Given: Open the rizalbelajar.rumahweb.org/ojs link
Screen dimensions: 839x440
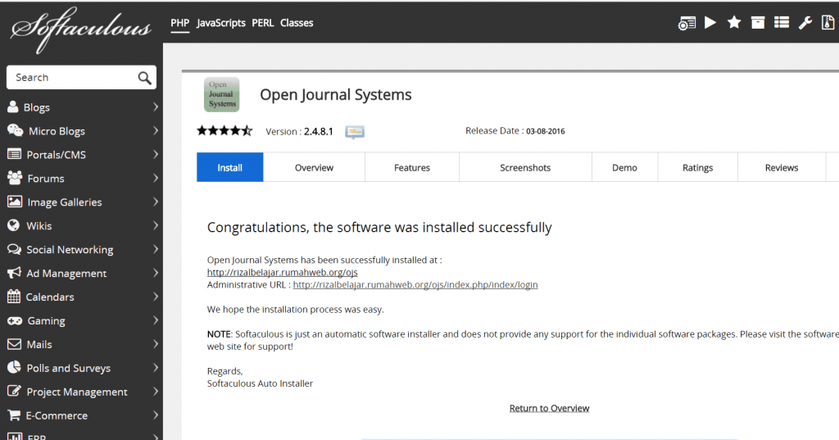Looking at the screenshot, I should 282,273.
